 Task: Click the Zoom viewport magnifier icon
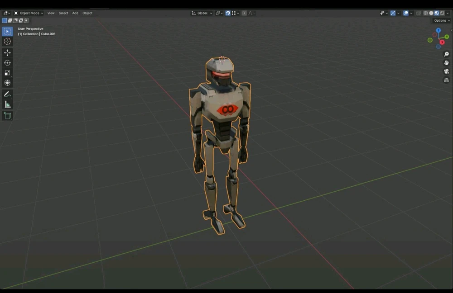(446, 54)
